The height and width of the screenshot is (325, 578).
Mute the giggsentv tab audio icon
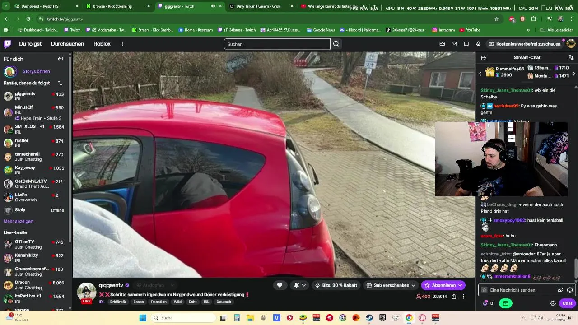213,6
